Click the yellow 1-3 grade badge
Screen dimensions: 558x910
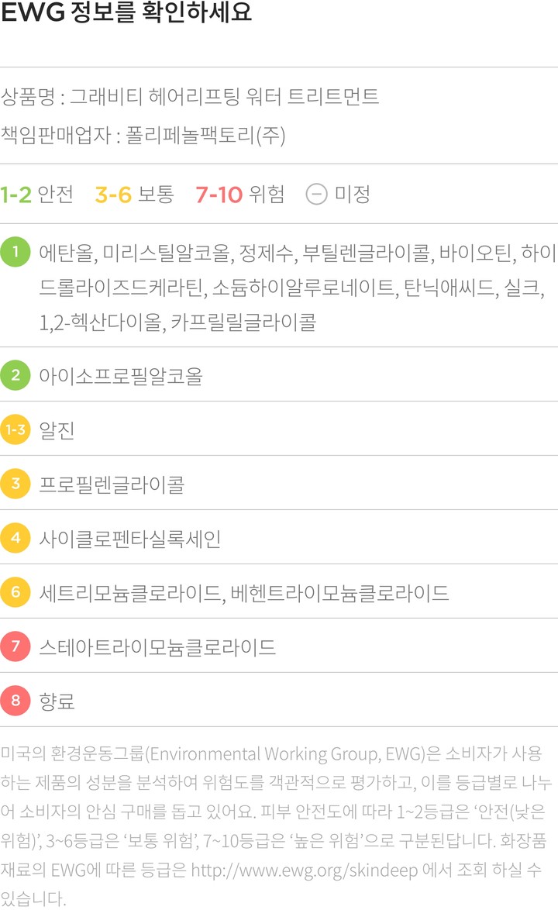pyautogui.click(x=15, y=429)
